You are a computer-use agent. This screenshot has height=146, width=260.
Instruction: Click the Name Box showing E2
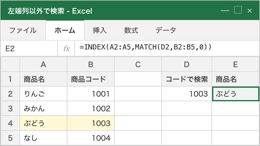point(29,49)
